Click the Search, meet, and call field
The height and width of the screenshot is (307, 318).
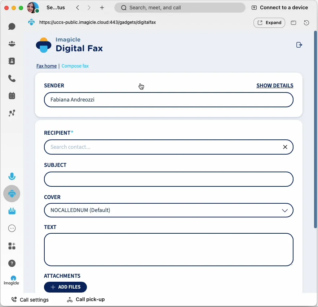pos(180,8)
